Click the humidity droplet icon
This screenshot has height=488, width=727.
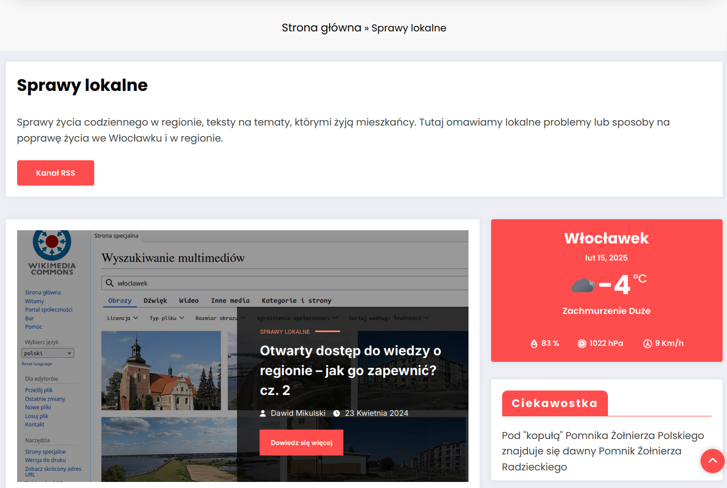(x=534, y=344)
